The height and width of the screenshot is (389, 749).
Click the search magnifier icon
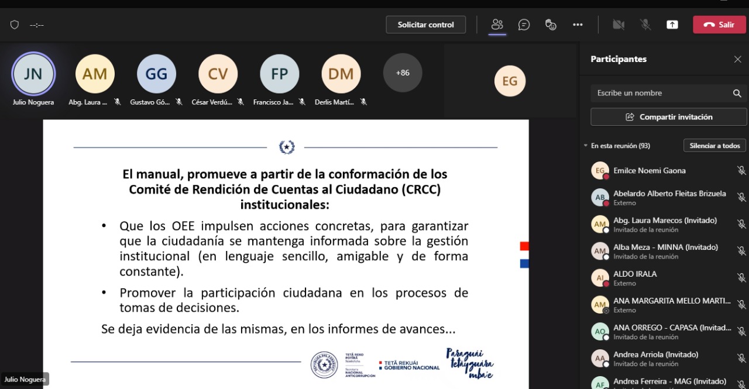coord(737,93)
